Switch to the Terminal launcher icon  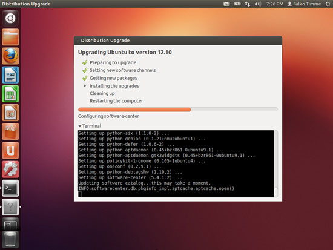pos(10,188)
